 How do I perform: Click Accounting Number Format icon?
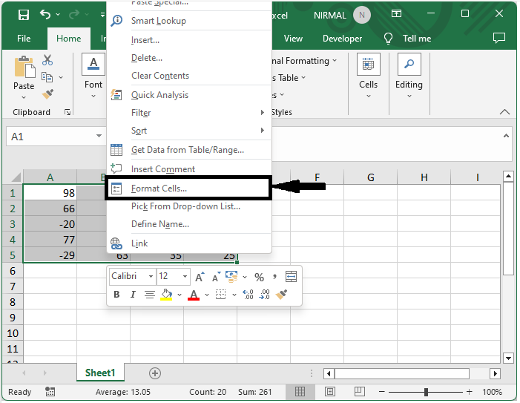click(231, 276)
